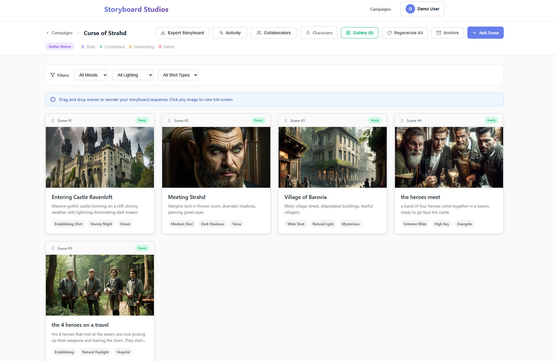The image size is (556, 361).
Task: Click the Storyboard Studios logo
Action: click(136, 9)
